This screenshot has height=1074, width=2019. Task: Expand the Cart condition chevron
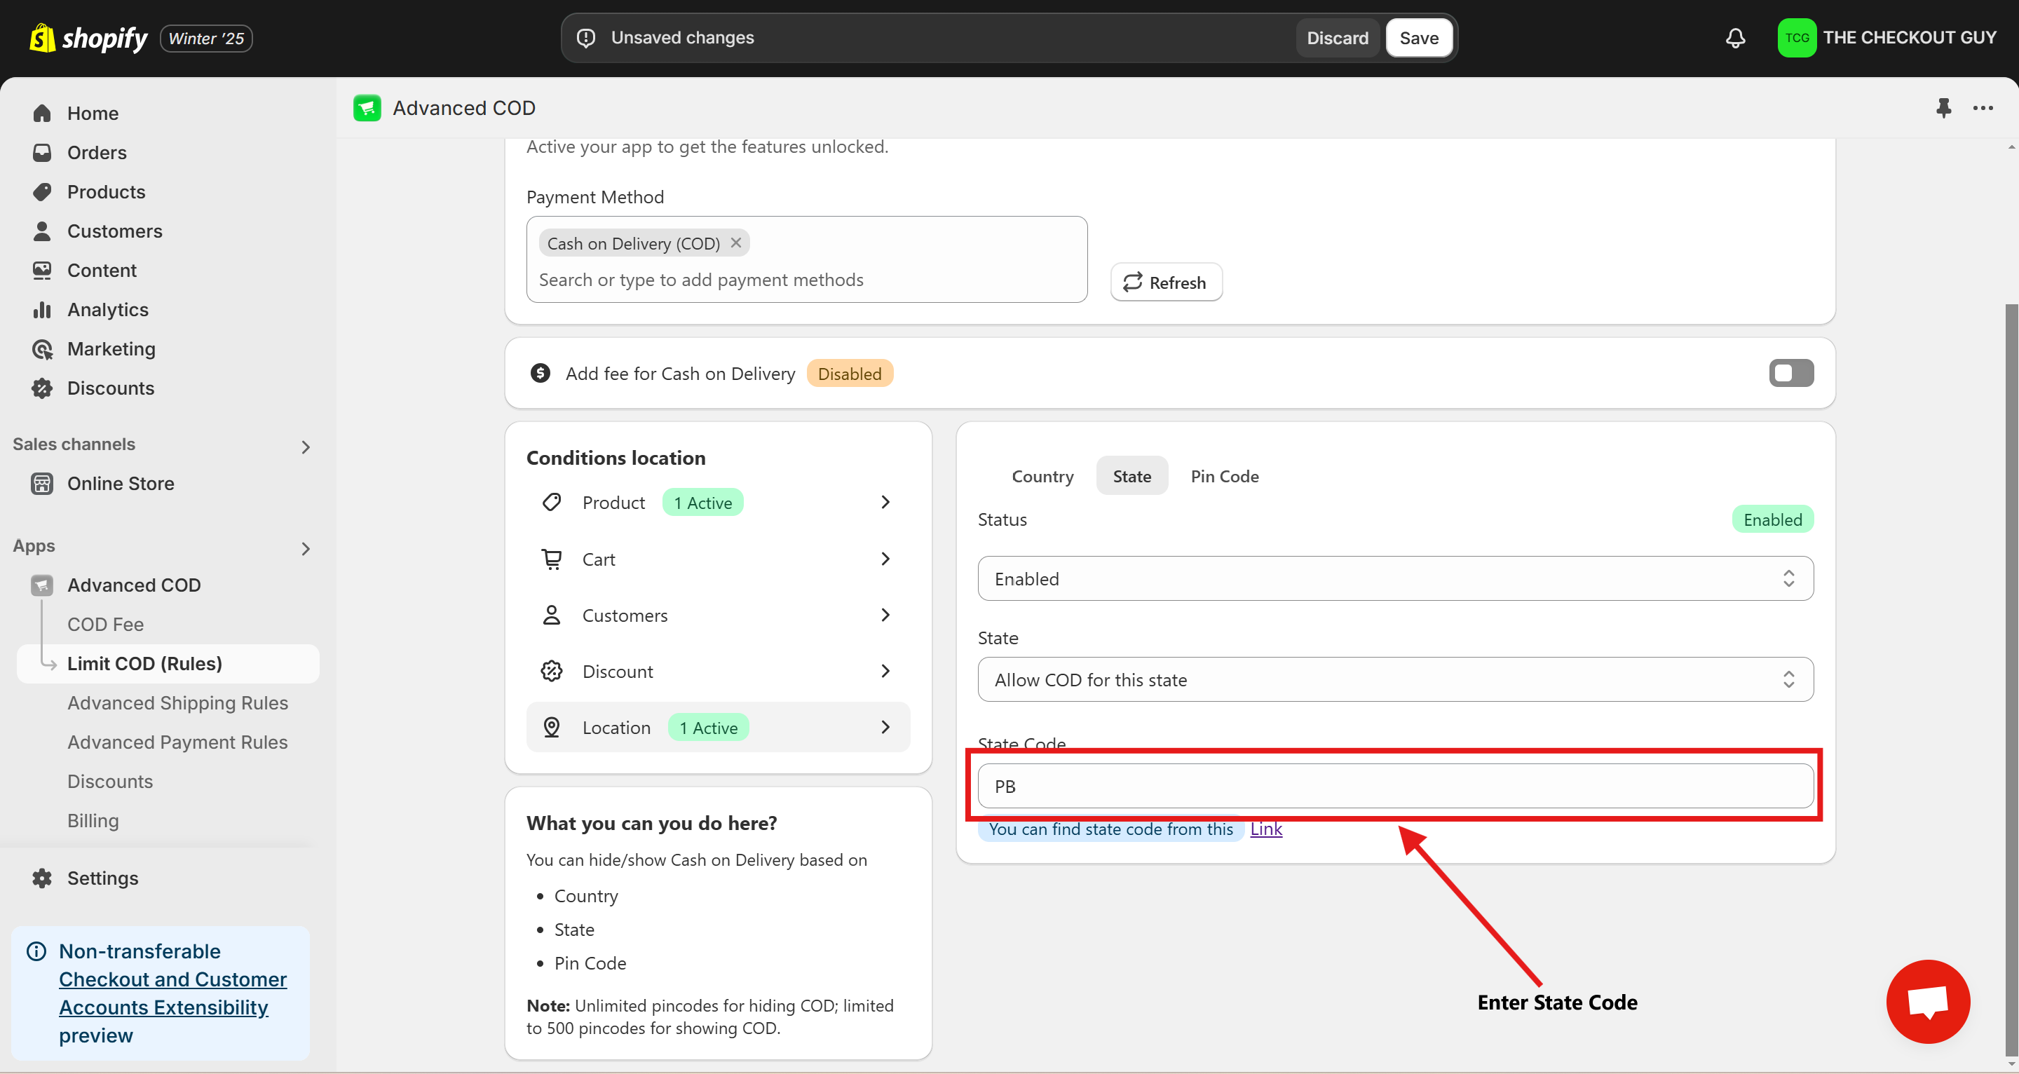pyautogui.click(x=885, y=558)
